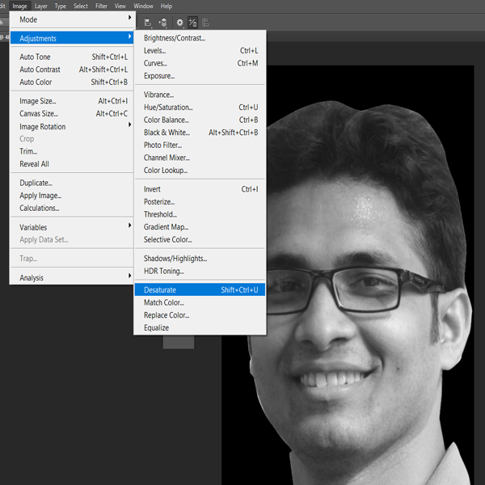Select Channel Mixer adjustment
The height and width of the screenshot is (485, 485).
[200, 158]
